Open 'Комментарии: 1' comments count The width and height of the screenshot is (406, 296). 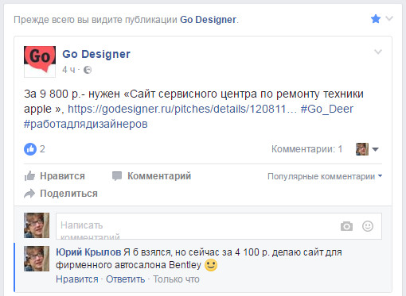[306, 149]
